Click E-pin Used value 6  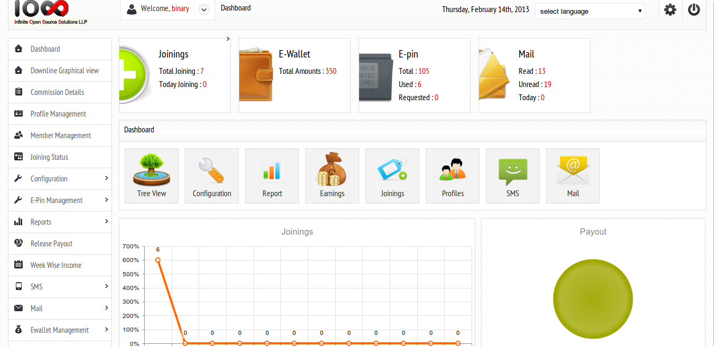pos(419,84)
